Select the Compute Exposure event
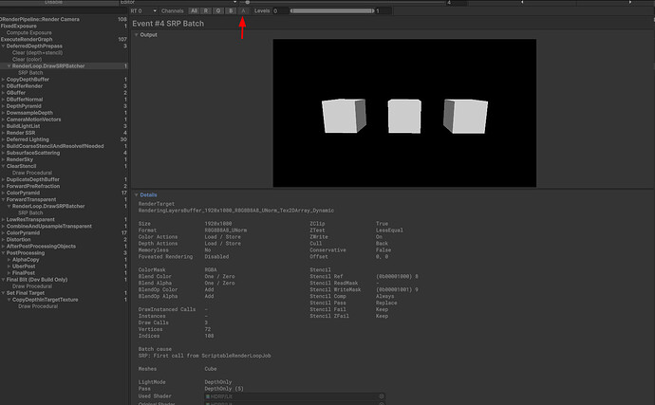655x405 pixels. [x=28, y=32]
